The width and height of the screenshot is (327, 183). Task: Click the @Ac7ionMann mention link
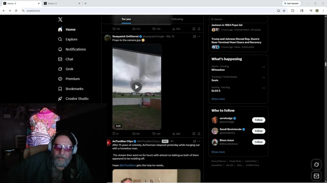pos(127,165)
